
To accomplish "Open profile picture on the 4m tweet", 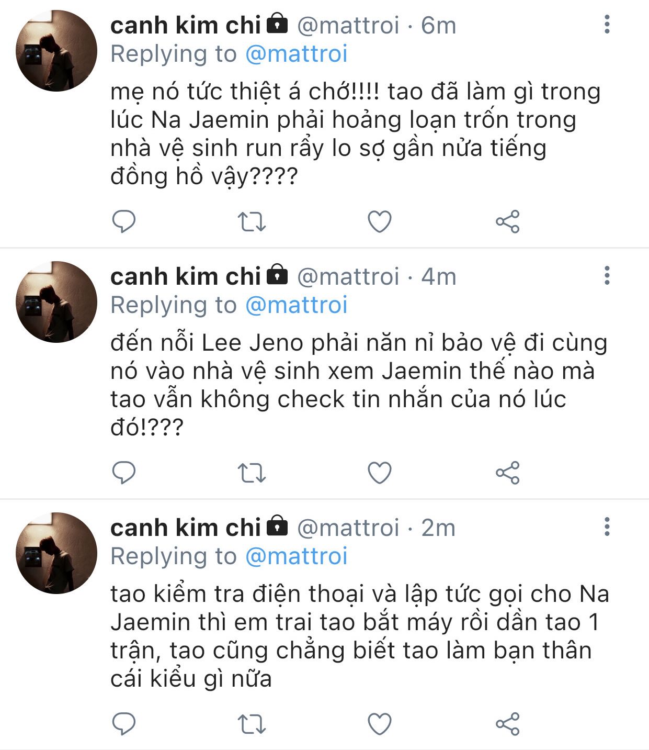I will click(x=56, y=302).
